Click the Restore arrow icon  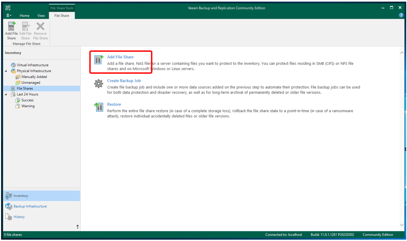tap(99, 107)
